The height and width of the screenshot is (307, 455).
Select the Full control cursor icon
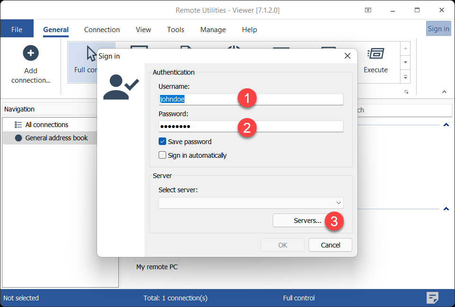click(x=91, y=53)
